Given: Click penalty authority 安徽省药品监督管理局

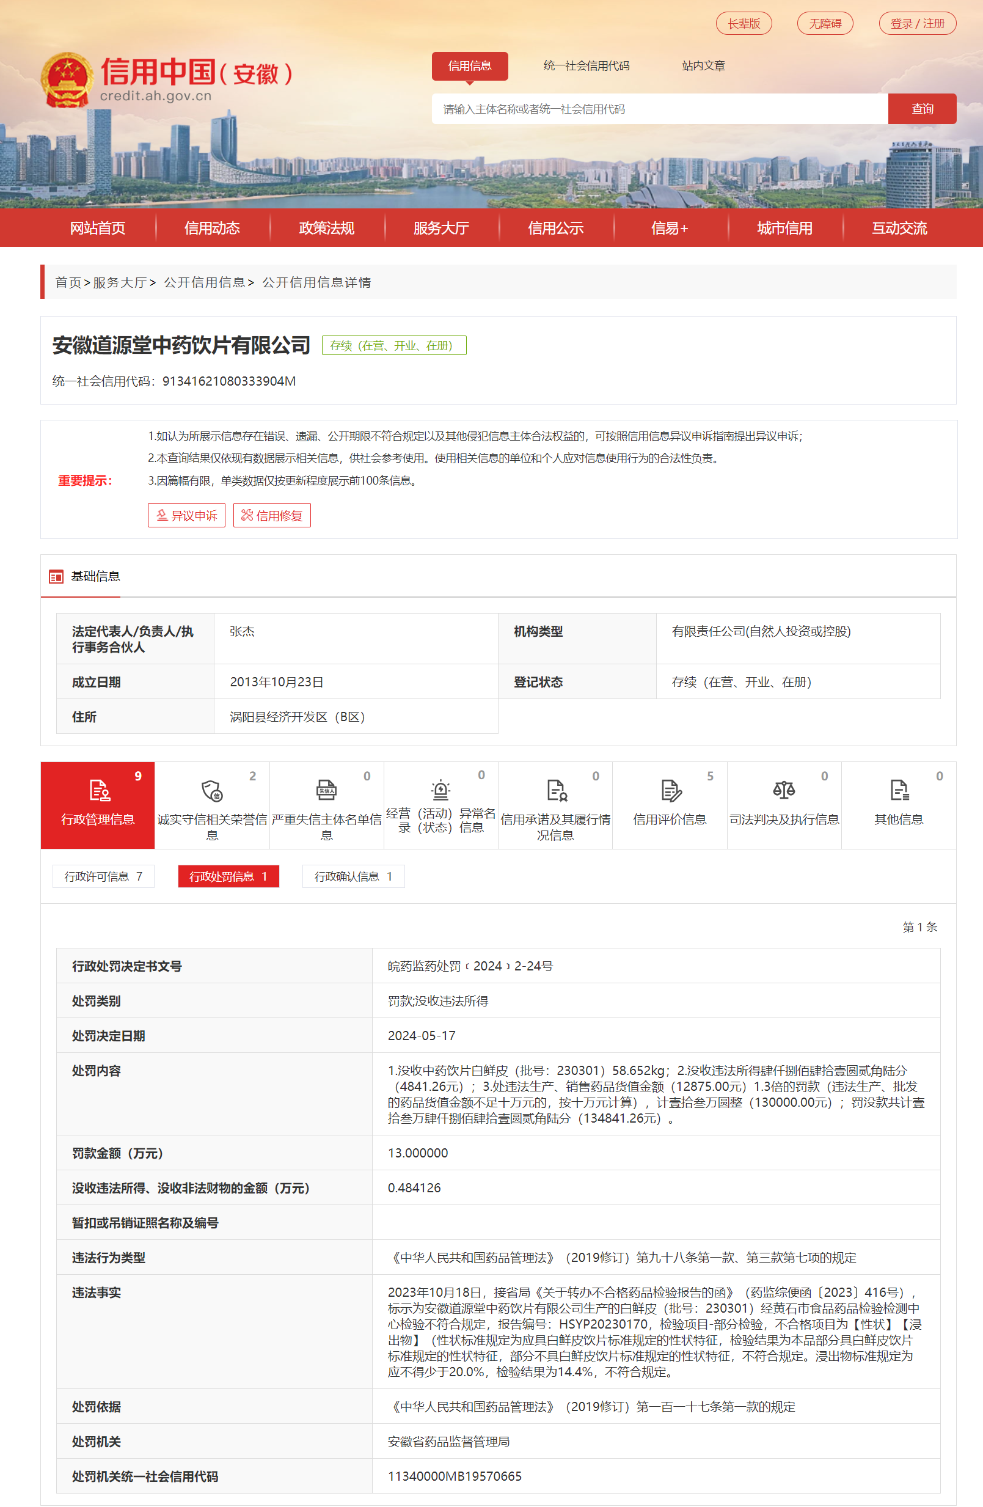Looking at the screenshot, I should (449, 1442).
